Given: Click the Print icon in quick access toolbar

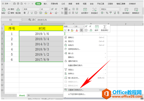Looking at the screenshot, I should pos(18,4).
